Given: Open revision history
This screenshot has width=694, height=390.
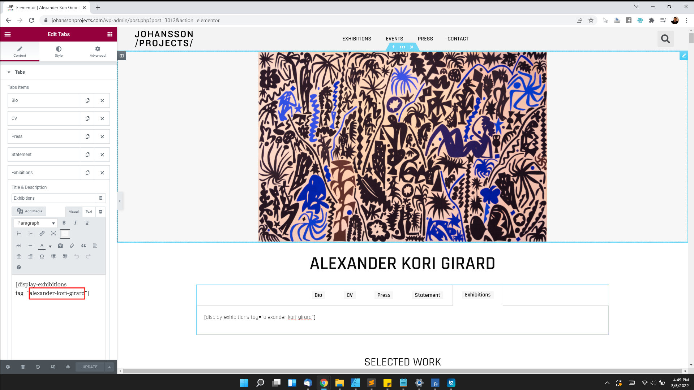Looking at the screenshot, I should click(x=38, y=367).
